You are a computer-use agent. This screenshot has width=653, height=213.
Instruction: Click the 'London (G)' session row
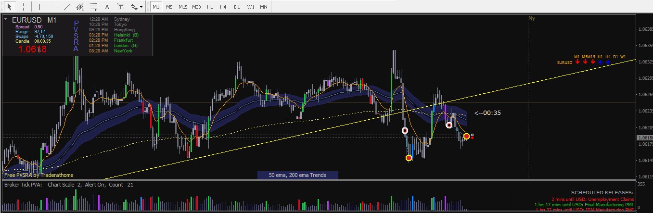[x=113, y=45]
